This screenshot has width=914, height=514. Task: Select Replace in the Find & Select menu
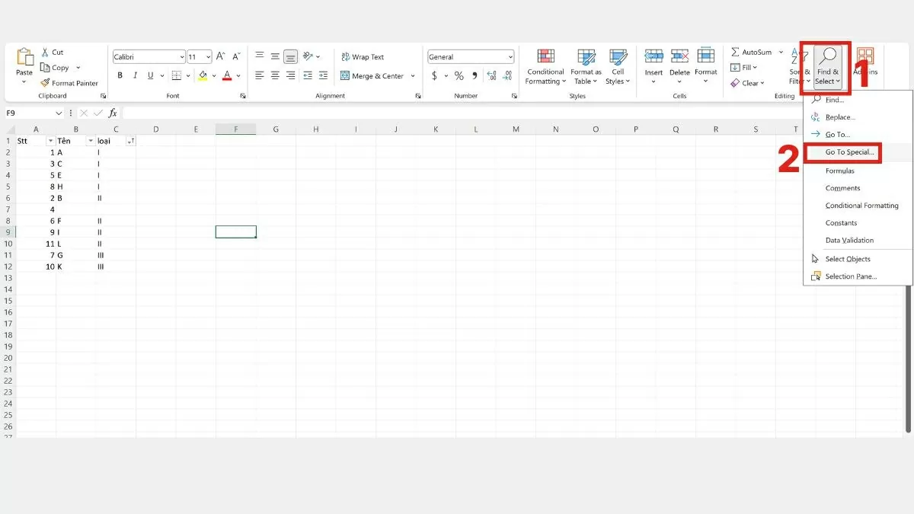click(x=840, y=117)
